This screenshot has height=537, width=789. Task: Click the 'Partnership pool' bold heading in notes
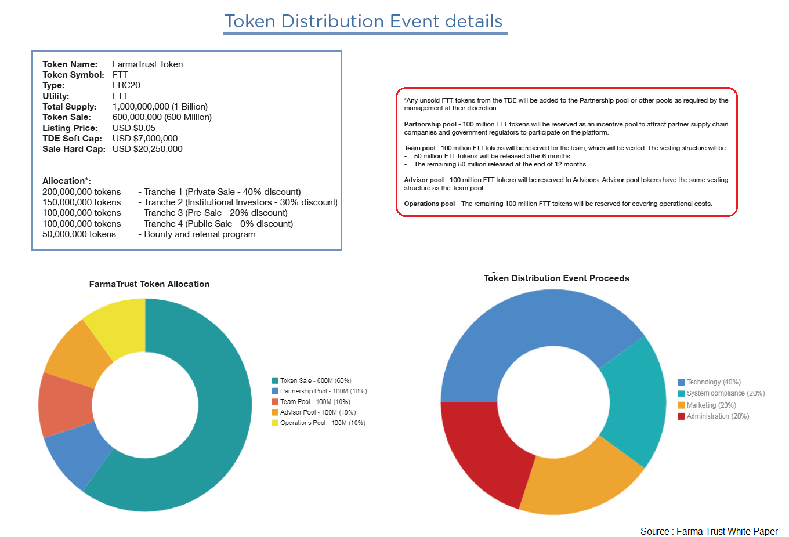click(x=430, y=124)
